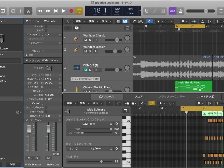
Task: Check the リセット無効 checkbox
Action: coord(46,111)
